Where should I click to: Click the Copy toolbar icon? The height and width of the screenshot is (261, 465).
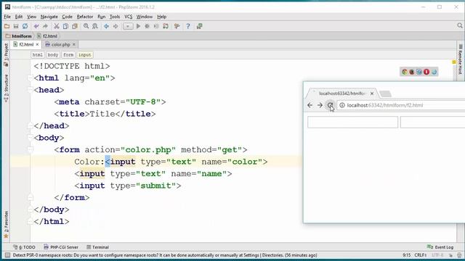click(65, 26)
